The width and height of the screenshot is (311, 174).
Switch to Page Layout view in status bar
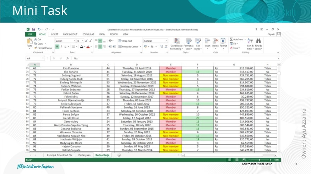click(x=237, y=160)
